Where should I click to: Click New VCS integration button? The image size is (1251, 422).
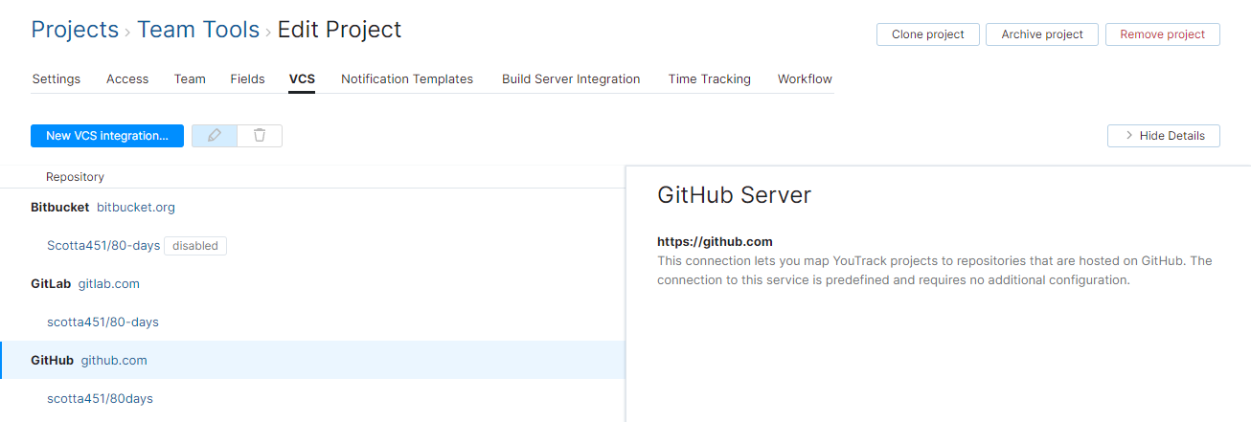click(x=107, y=136)
